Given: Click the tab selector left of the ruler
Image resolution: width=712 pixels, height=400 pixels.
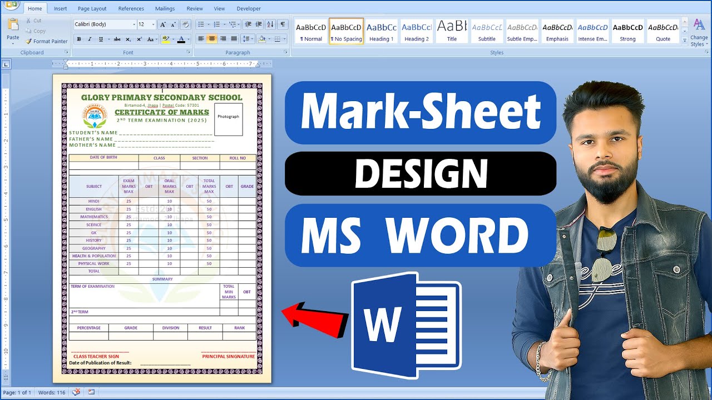Looking at the screenshot, I should coord(6,64).
